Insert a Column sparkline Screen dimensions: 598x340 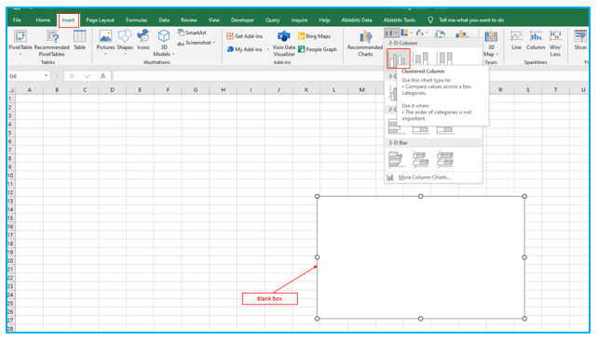coord(536,40)
